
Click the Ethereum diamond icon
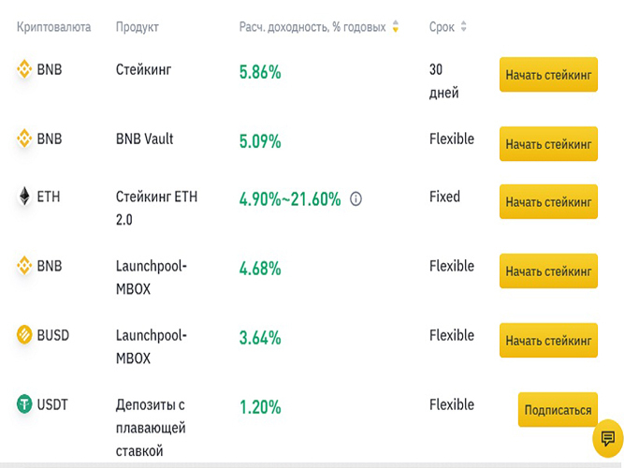pos(24,197)
